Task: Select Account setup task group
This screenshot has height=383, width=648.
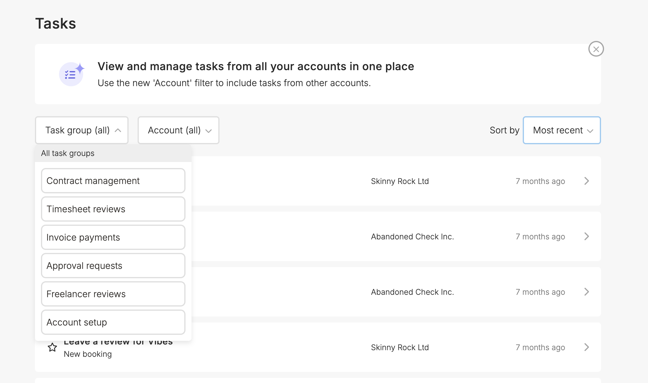Action: point(113,322)
